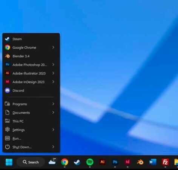Click the This PC icon
The image size is (178, 170).
click(7, 121)
